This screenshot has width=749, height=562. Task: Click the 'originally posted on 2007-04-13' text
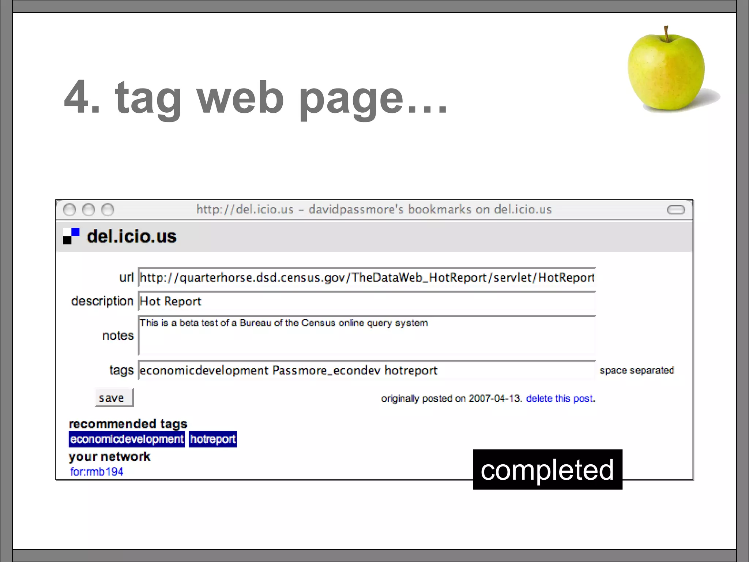coord(451,398)
